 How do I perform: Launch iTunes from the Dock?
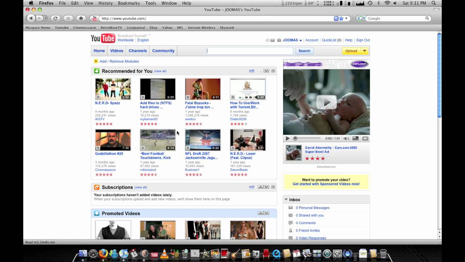[x=124, y=254]
